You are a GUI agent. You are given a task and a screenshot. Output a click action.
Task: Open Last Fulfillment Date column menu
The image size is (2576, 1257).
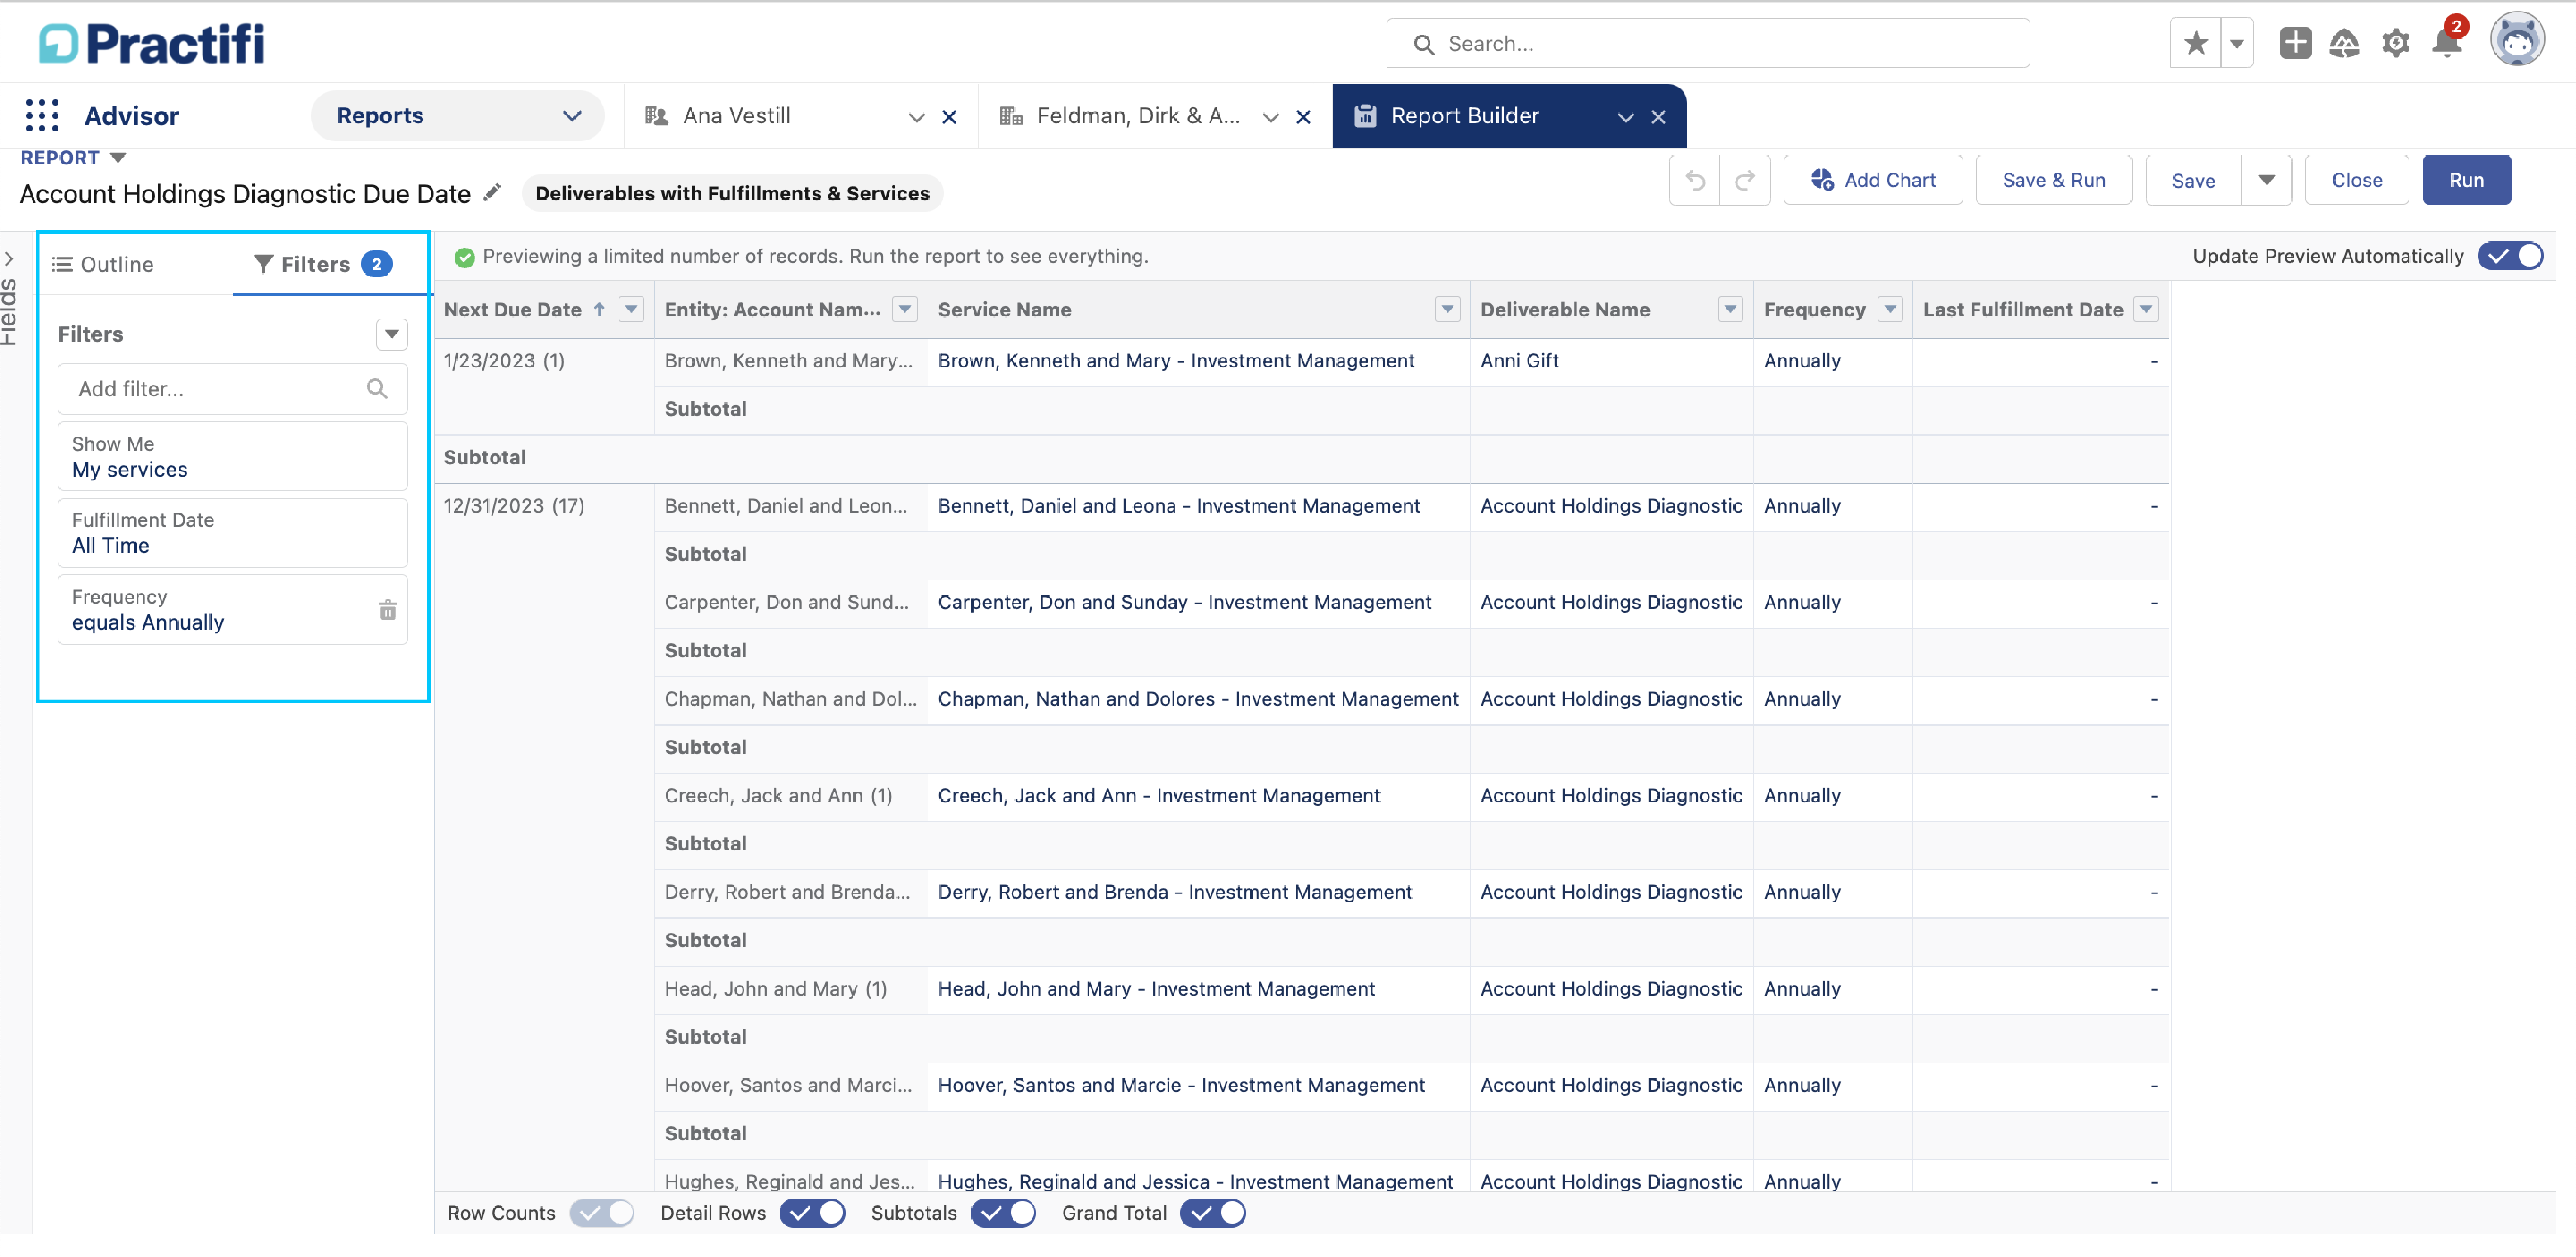pos(2146,309)
